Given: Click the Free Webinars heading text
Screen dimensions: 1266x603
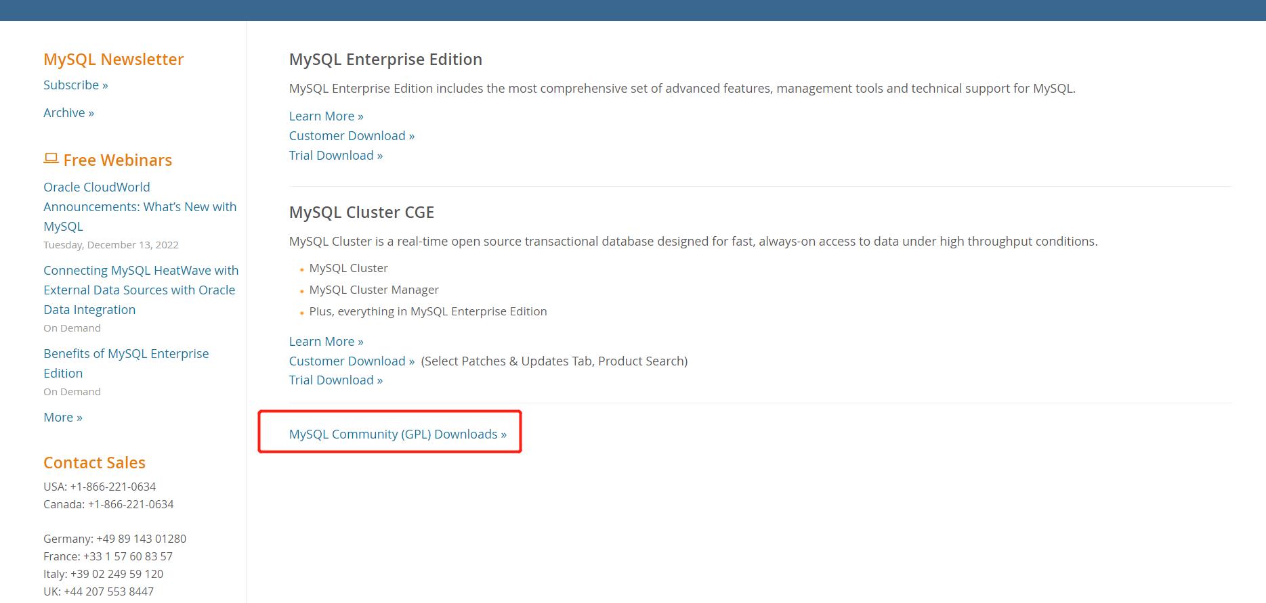Looking at the screenshot, I should click(118, 160).
